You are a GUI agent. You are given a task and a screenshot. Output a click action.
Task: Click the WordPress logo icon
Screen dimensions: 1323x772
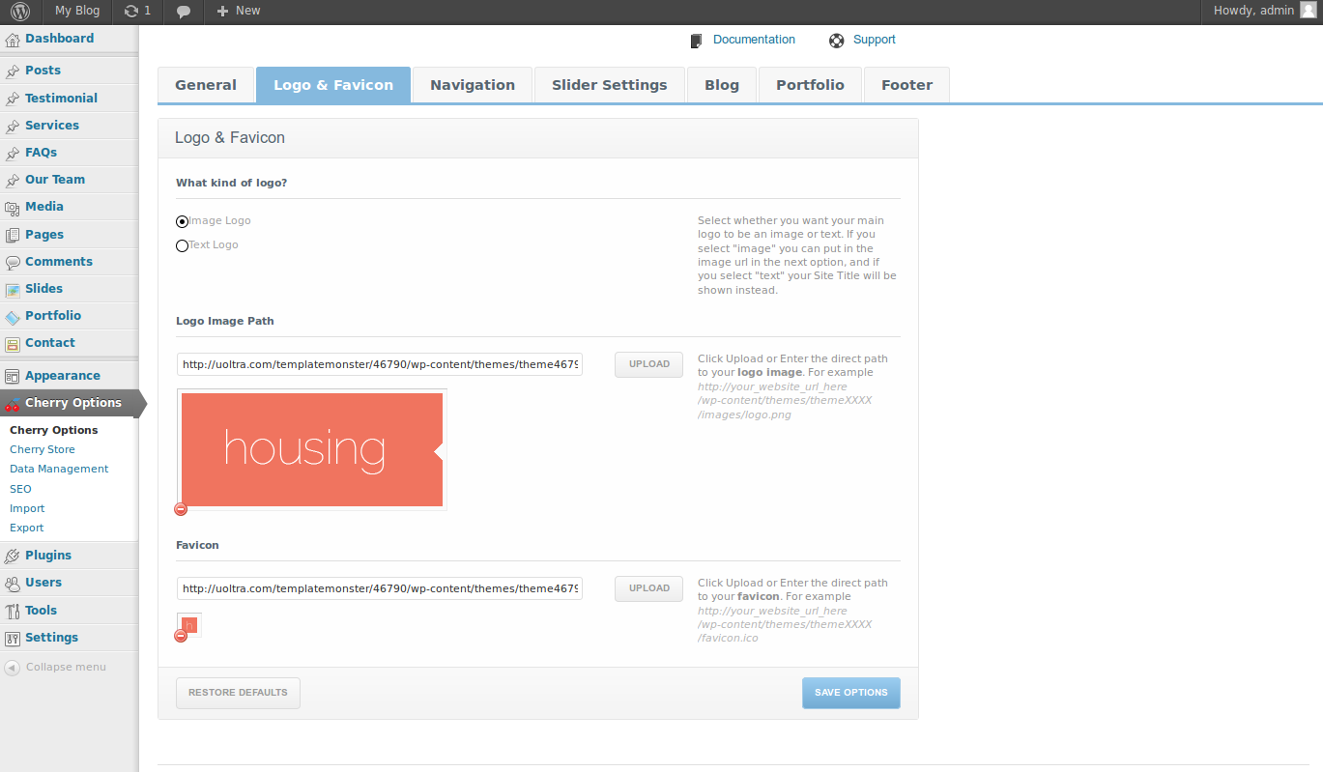pyautogui.click(x=20, y=12)
